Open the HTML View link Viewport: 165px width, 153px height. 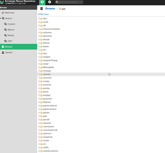[x=43, y=14]
